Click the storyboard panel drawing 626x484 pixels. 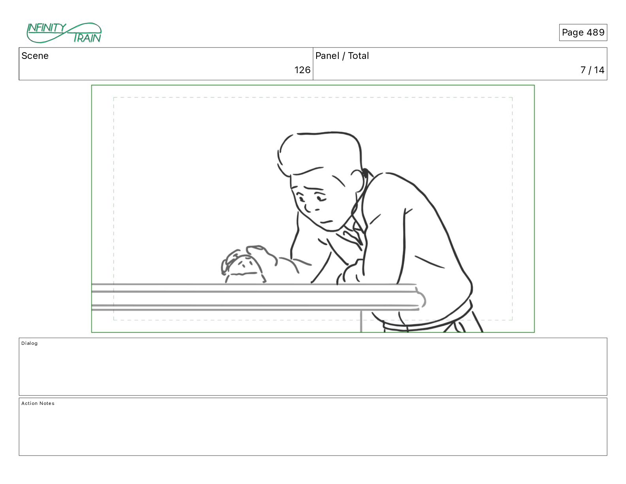click(x=313, y=209)
